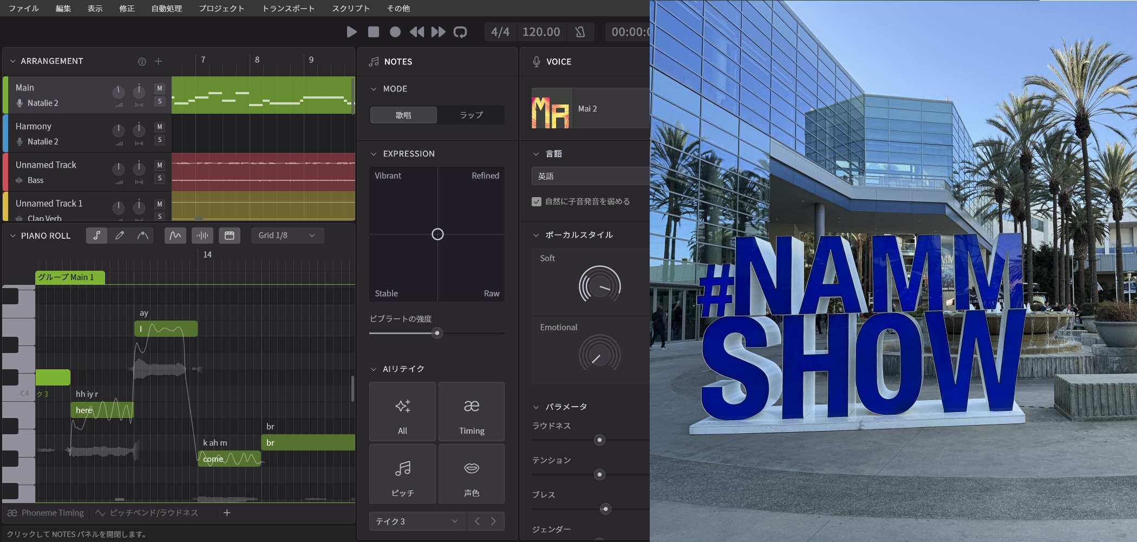This screenshot has width=1137, height=542.
Task: Click the Mai 2 voice thumbnail
Action: [551, 108]
